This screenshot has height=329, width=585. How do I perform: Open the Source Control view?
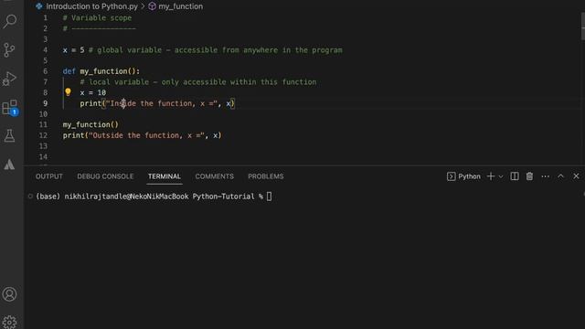pyautogui.click(x=9, y=49)
